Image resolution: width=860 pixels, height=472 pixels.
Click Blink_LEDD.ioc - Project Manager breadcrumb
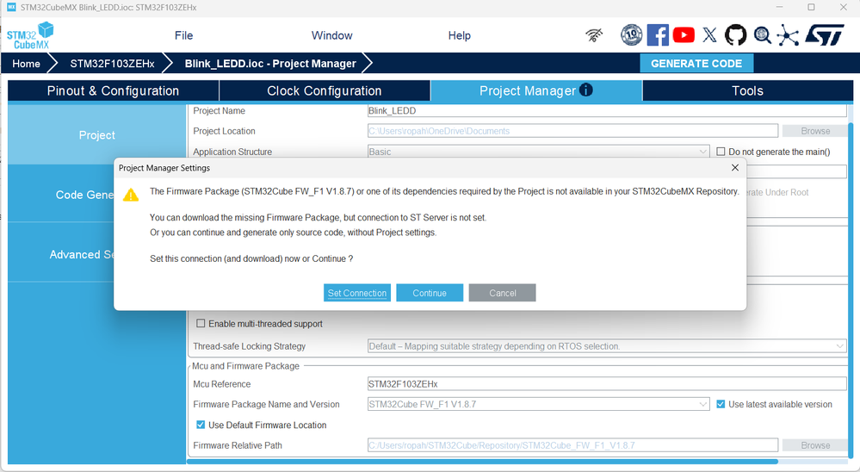[x=270, y=64]
